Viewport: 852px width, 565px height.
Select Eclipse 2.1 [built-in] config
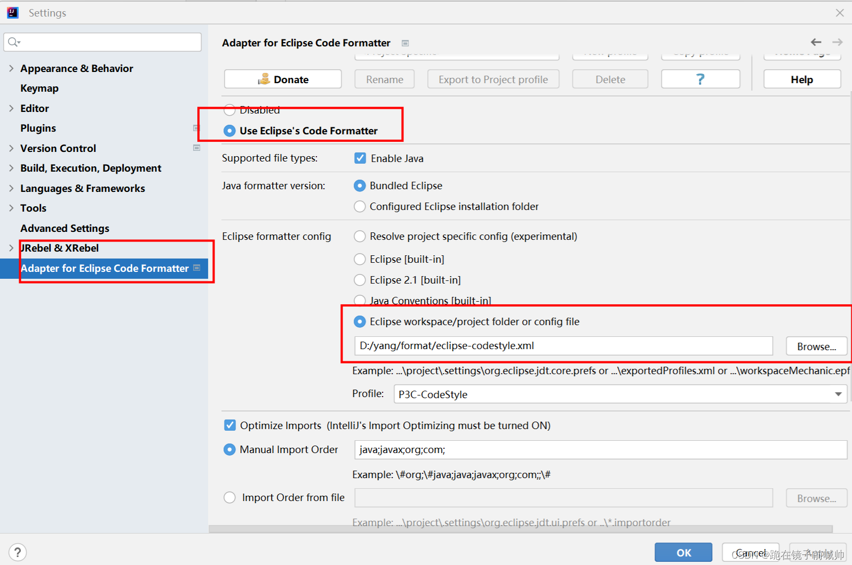[360, 280]
